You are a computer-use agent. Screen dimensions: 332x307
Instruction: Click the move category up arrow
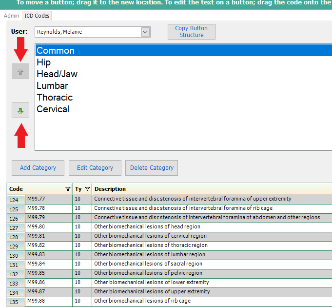tap(20, 72)
